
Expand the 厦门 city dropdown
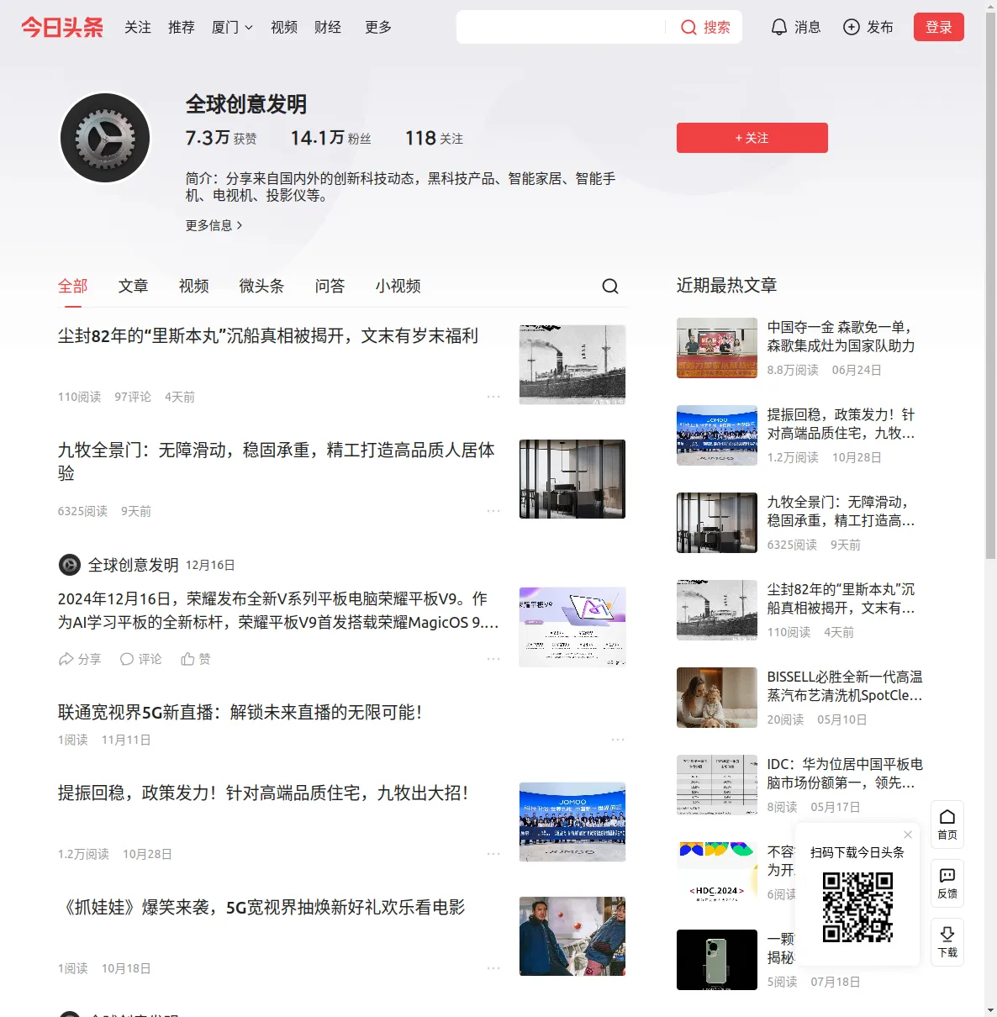tap(232, 28)
